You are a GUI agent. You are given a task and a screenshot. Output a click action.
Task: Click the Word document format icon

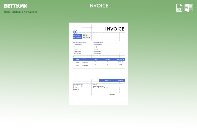tap(189, 8)
